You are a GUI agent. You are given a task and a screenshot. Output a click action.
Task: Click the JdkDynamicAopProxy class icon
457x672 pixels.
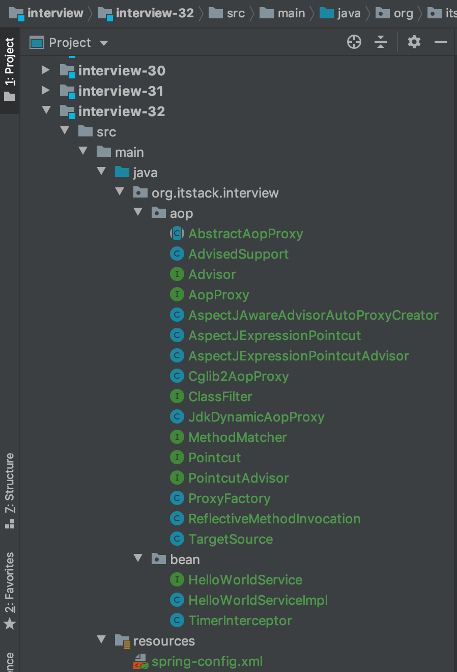(x=177, y=417)
